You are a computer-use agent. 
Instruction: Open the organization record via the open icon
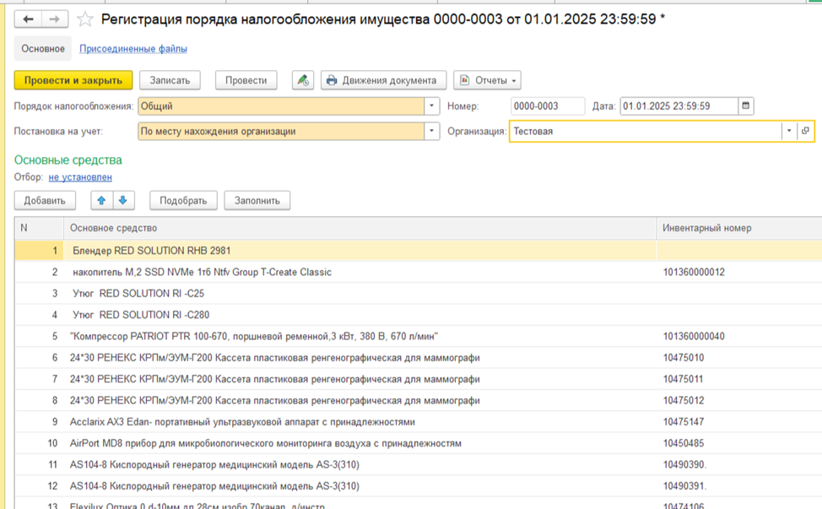tap(805, 131)
